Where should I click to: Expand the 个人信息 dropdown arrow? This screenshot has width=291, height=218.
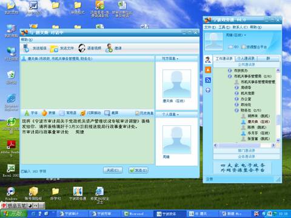click(x=178, y=114)
